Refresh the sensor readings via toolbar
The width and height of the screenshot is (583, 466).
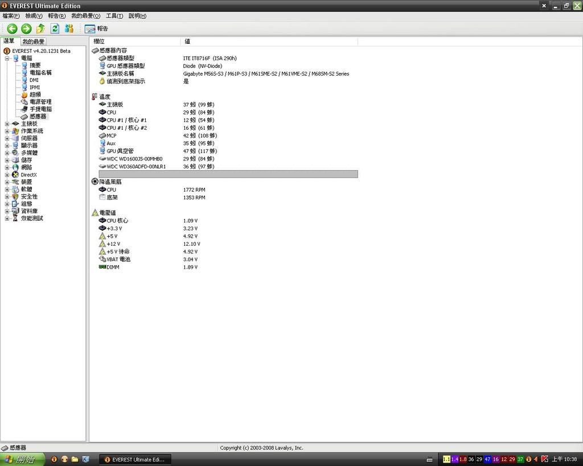(x=55, y=28)
